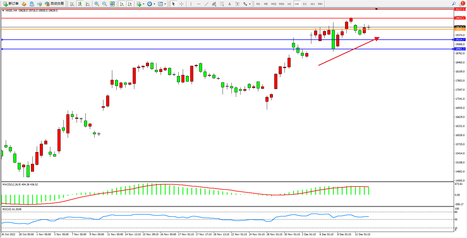
Task: Tile chart windows with grid icon
Action: [x=112, y=4]
